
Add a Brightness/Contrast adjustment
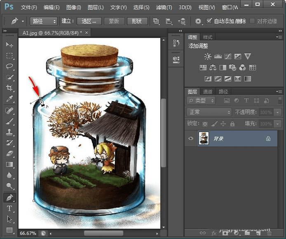point(207,56)
